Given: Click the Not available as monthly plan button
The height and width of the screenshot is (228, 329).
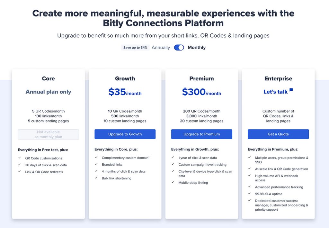Looking at the screenshot, I should click(x=49, y=134).
